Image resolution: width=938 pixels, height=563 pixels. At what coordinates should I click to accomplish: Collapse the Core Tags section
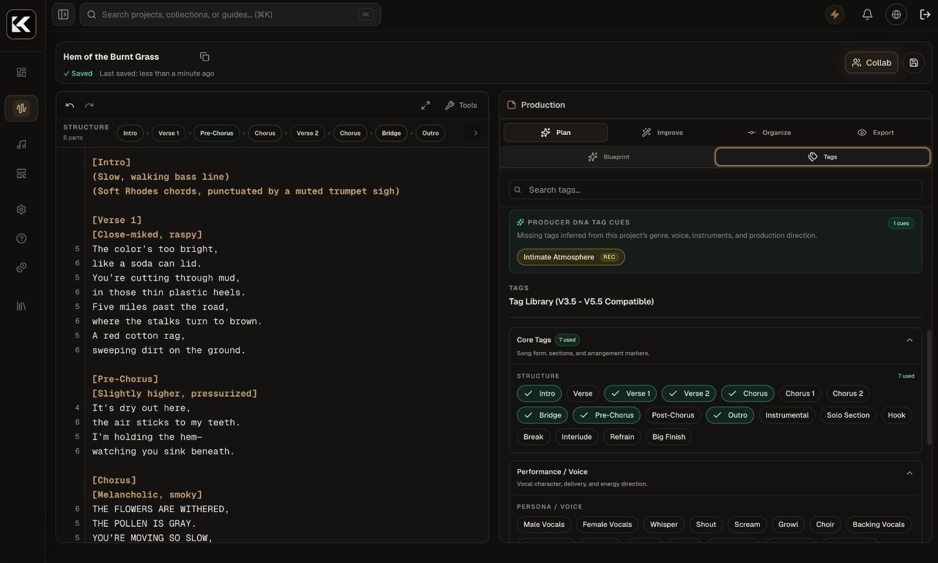click(x=909, y=340)
